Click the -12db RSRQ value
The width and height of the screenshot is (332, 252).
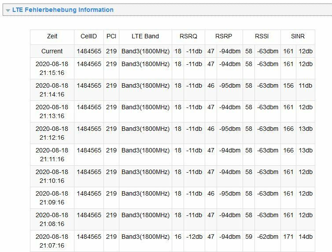(194, 237)
